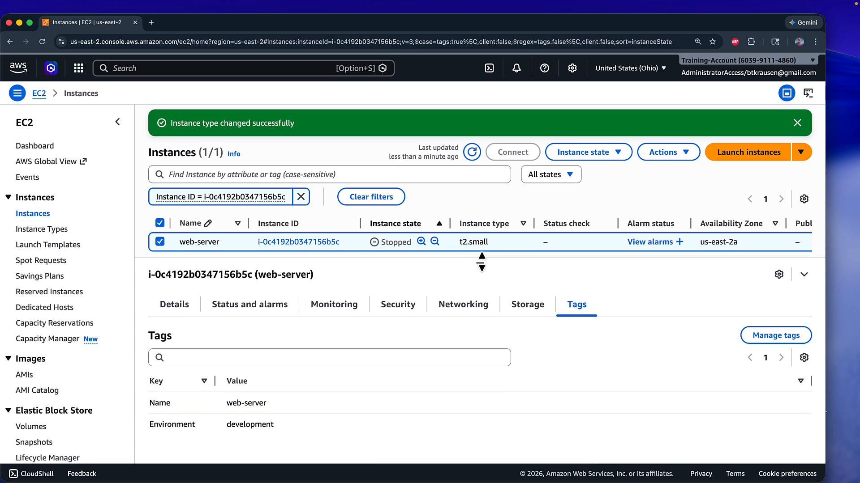Open the help question mark menu

[x=544, y=68]
